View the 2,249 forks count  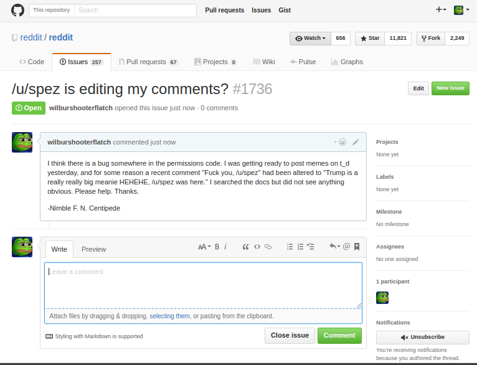[457, 39]
